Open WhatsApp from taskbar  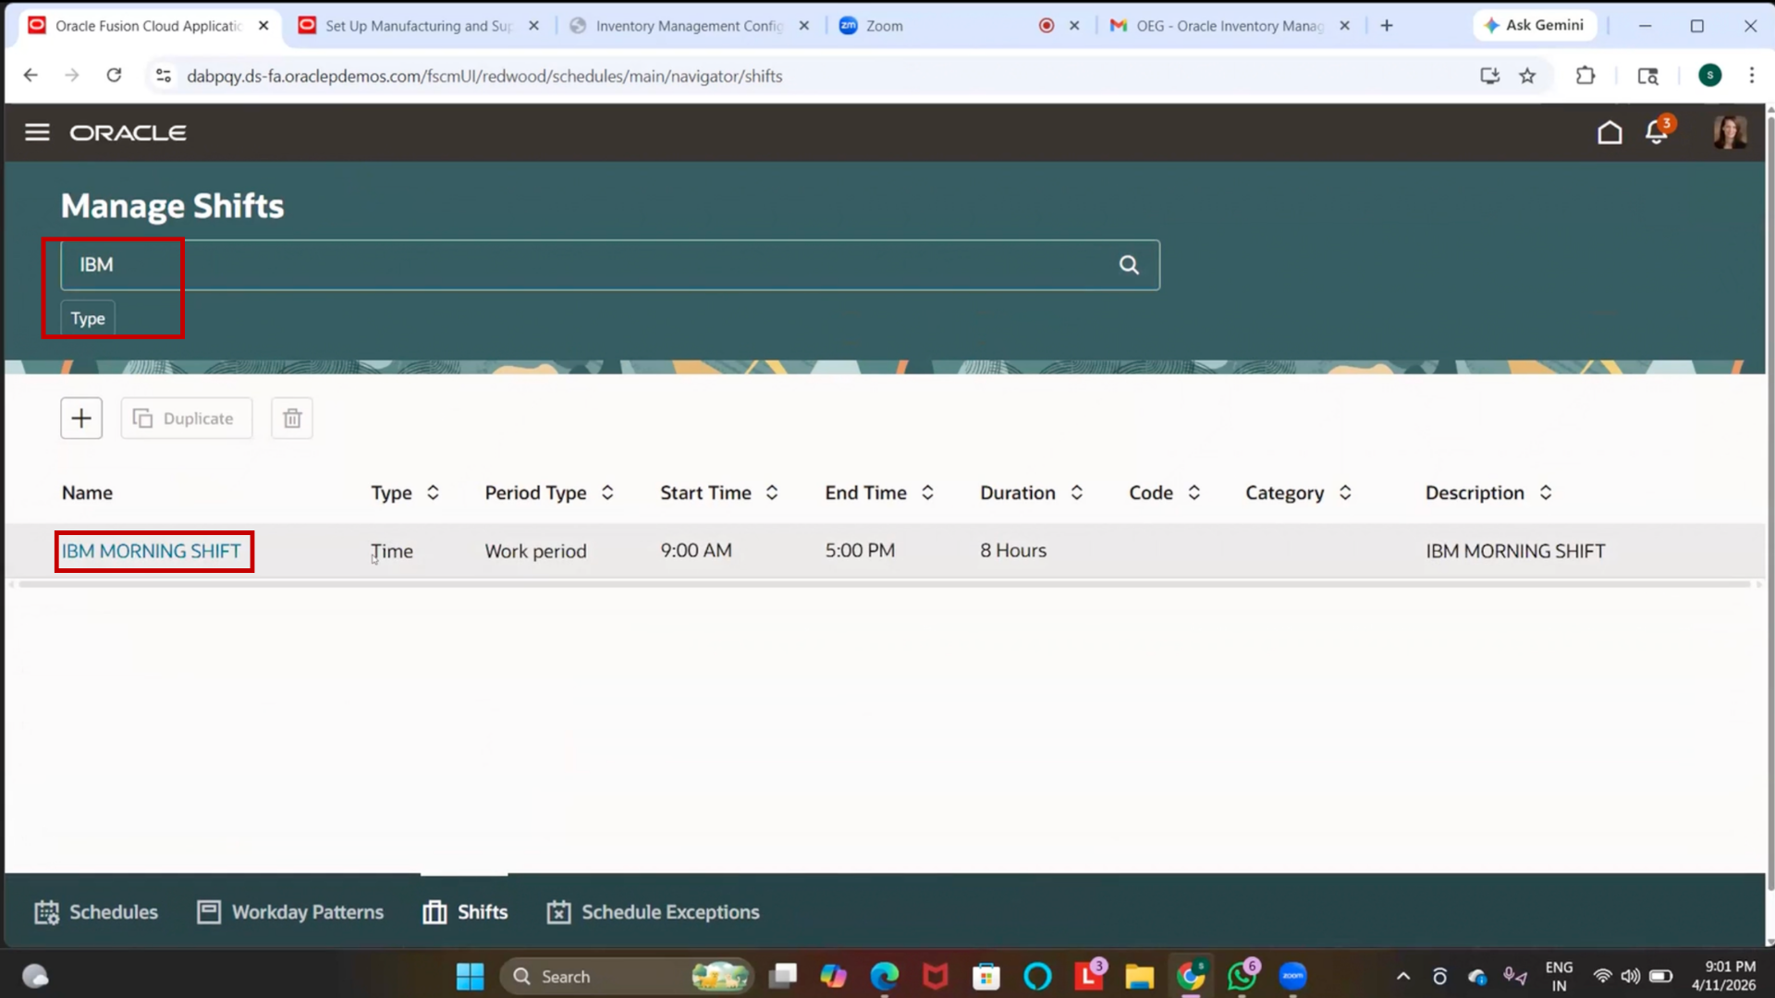[1242, 976]
